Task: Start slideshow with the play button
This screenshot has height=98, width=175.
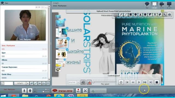Action: [x=139, y=82]
